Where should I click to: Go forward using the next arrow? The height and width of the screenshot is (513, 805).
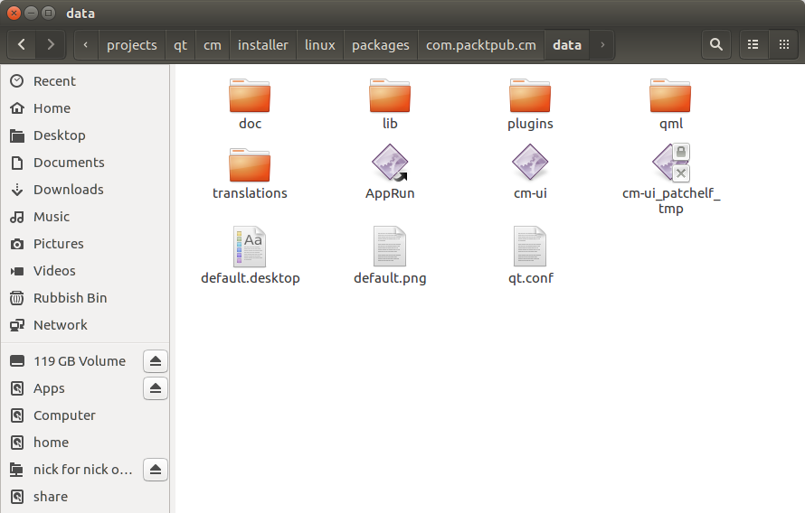click(x=51, y=44)
